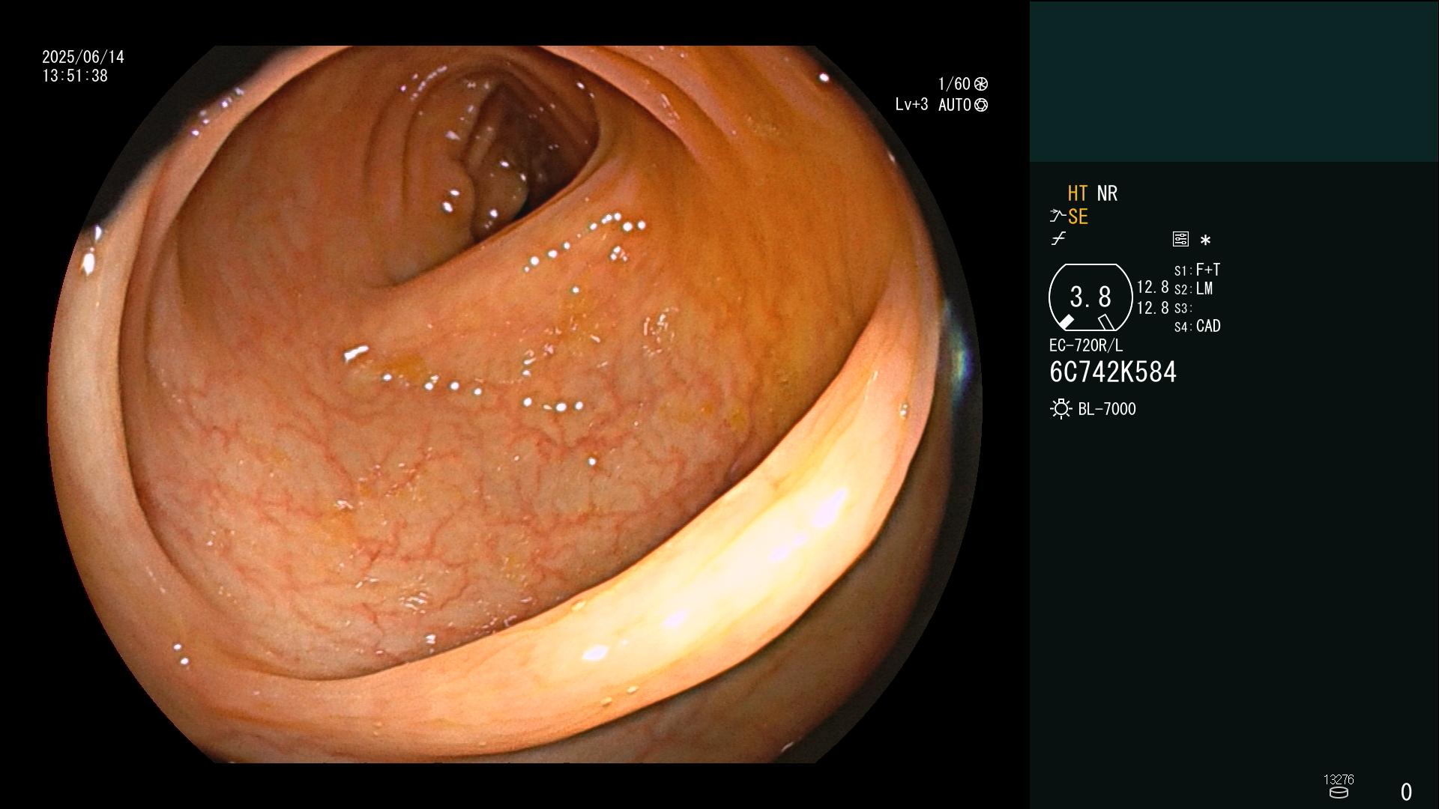Click the BL-7000 light source label
1439x809 pixels.
1107,409
